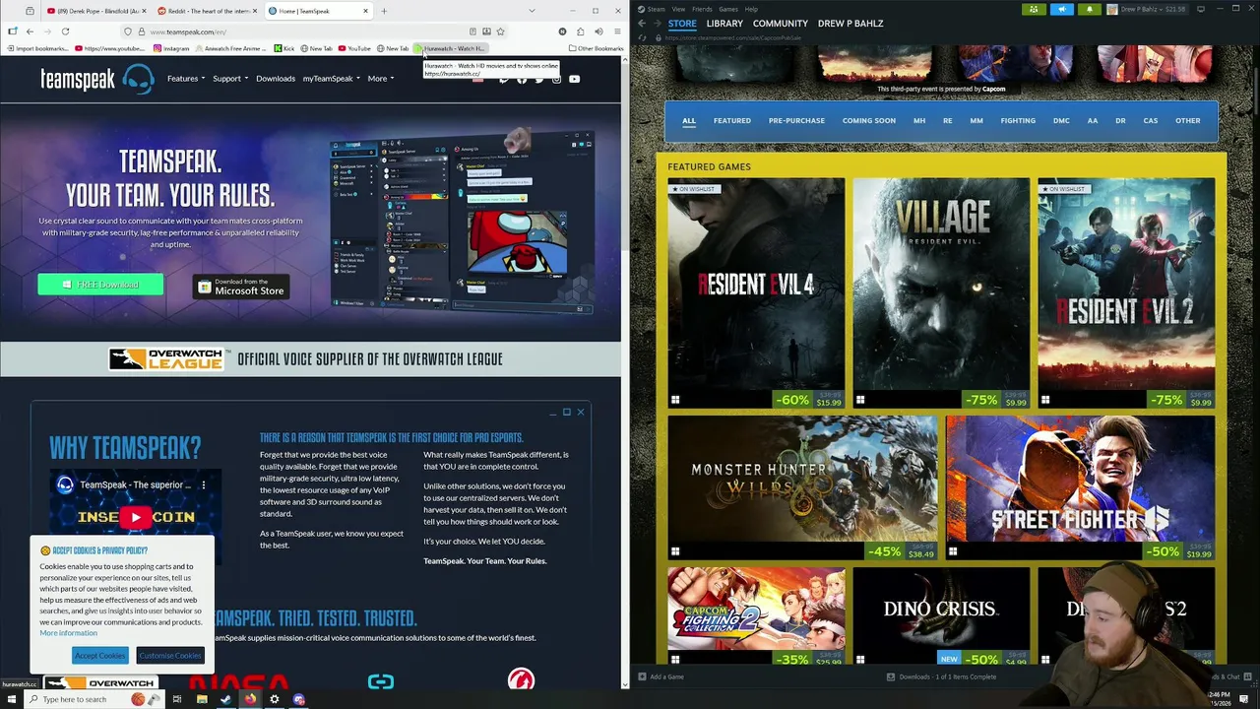
Task: Open the Street Fighter 6 game card
Action: (1080, 487)
